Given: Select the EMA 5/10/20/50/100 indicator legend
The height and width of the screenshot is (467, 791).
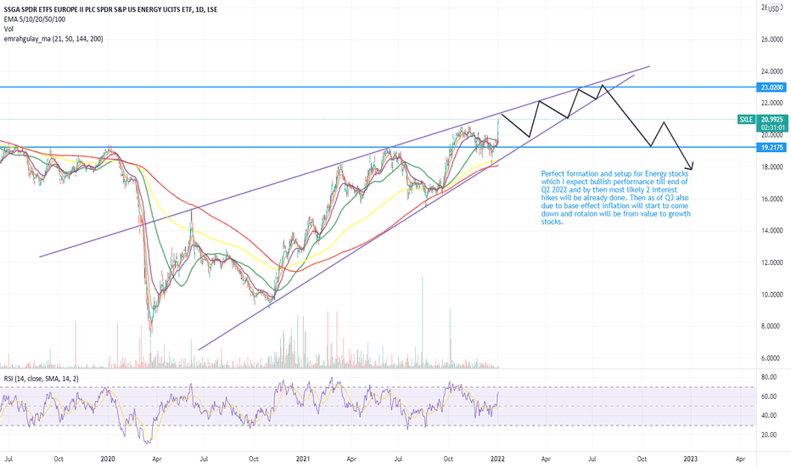Looking at the screenshot, I should pyautogui.click(x=34, y=20).
